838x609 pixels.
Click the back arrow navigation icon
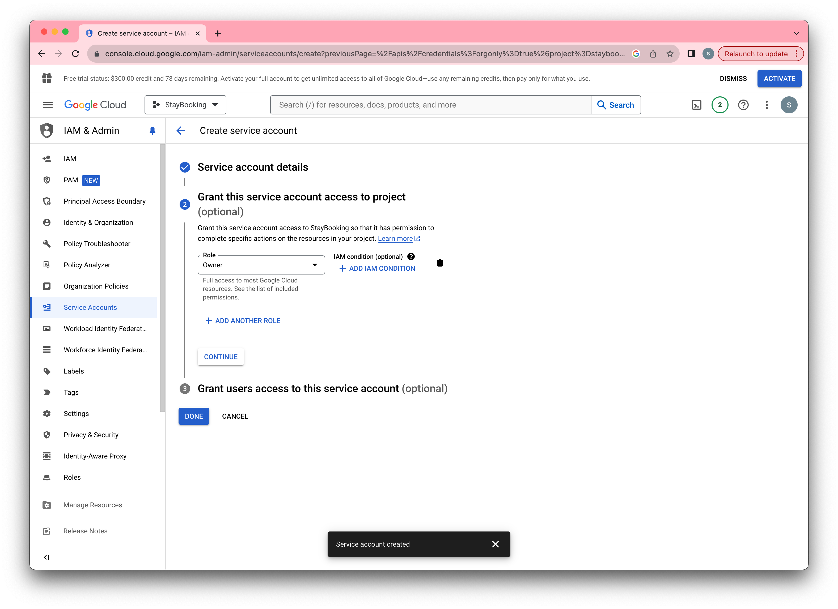coord(181,131)
